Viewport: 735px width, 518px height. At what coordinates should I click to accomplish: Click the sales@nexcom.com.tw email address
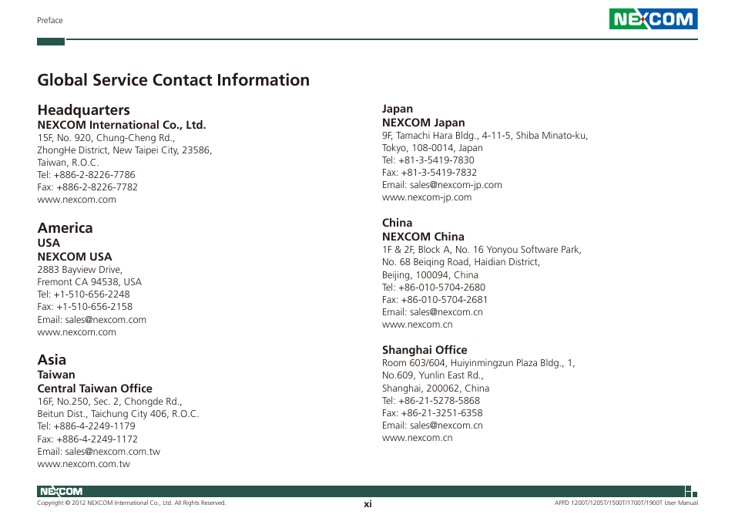coord(112,452)
